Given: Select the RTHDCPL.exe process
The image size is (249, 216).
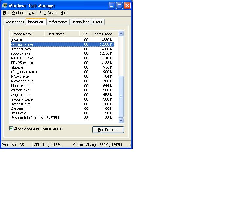Looking at the screenshot, I should (x=62, y=58).
